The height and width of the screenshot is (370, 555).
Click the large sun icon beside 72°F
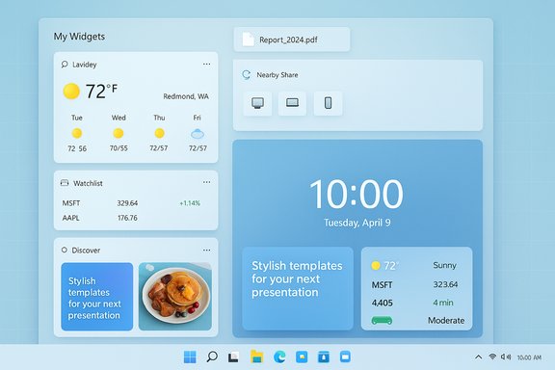coord(71,91)
